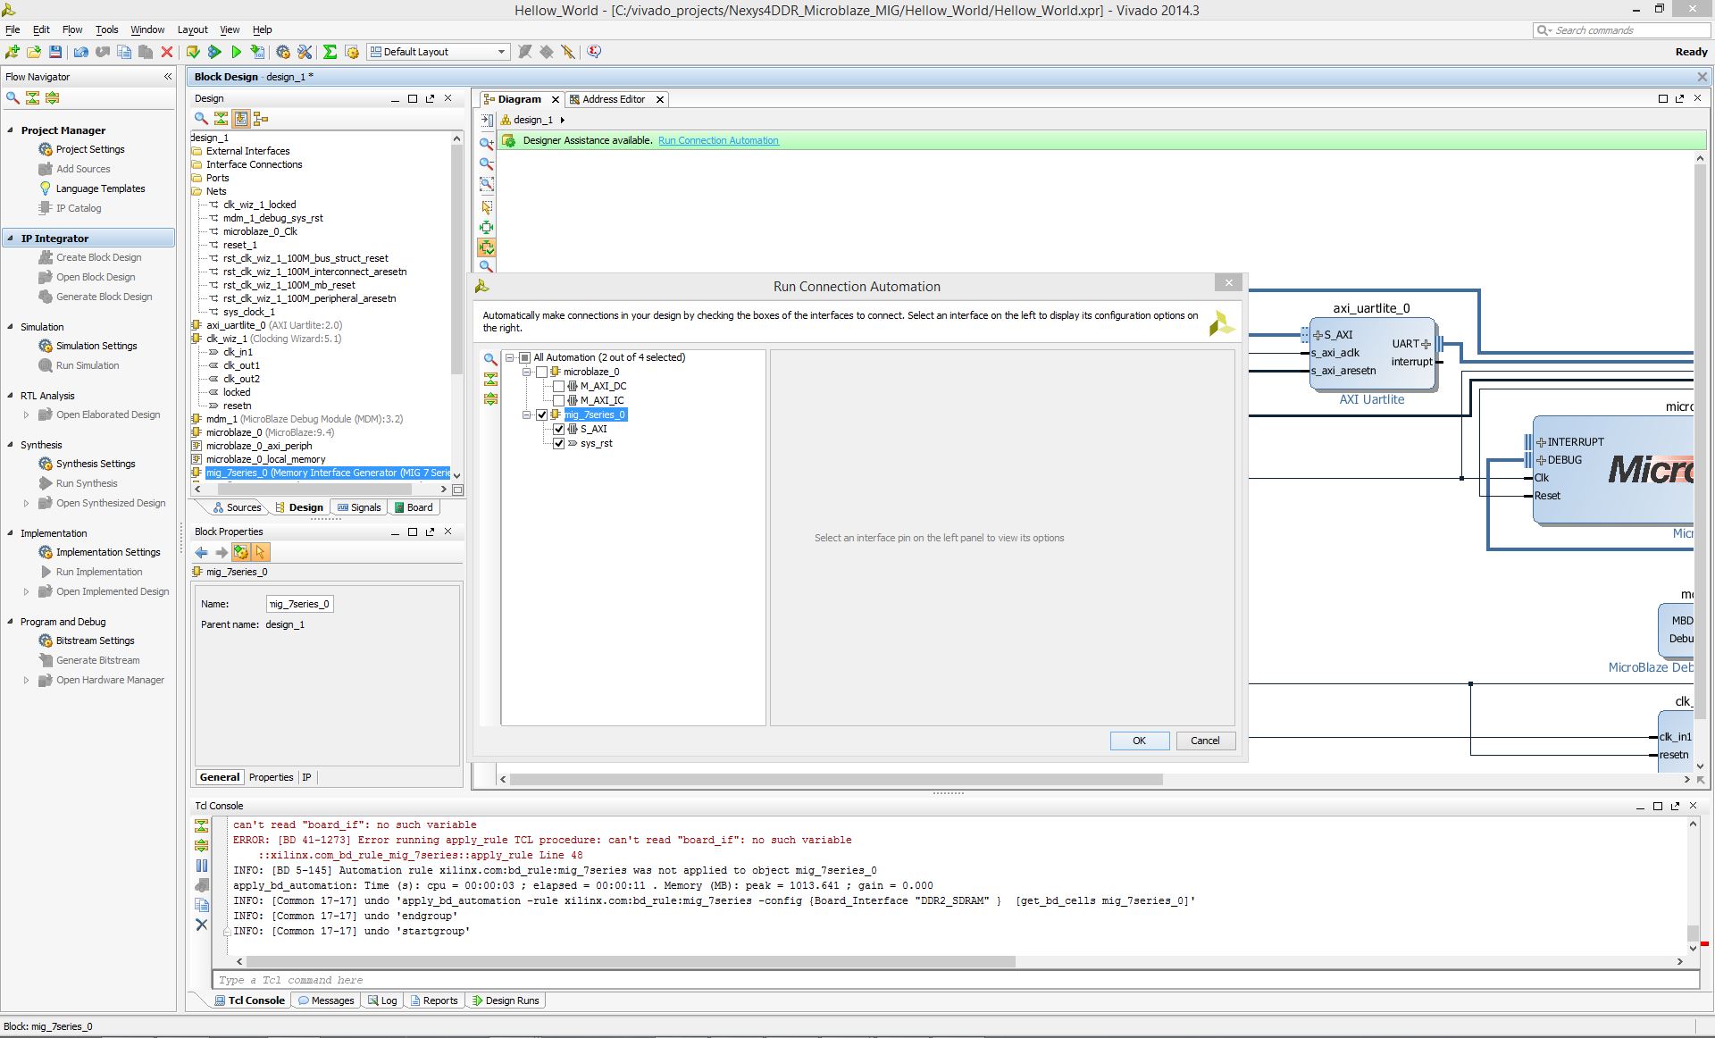The width and height of the screenshot is (1715, 1038).
Task: Click the Run Connection Automation link
Action: coord(718,140)
